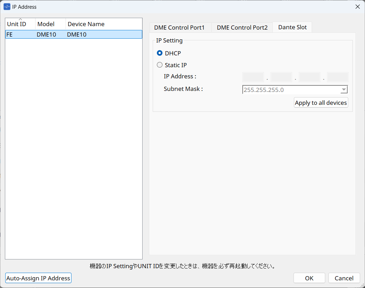This screenshot has height=288, width=365.
Task: Sort list by Device Name column header
Action: (104, 24)
